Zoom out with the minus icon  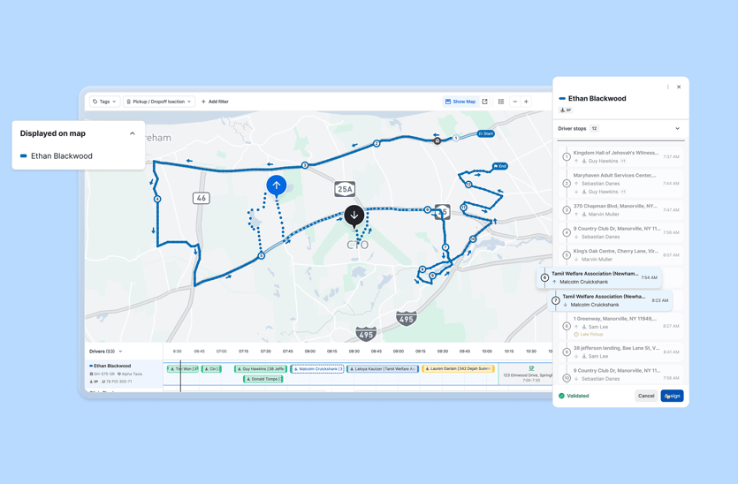coord(515,102)
